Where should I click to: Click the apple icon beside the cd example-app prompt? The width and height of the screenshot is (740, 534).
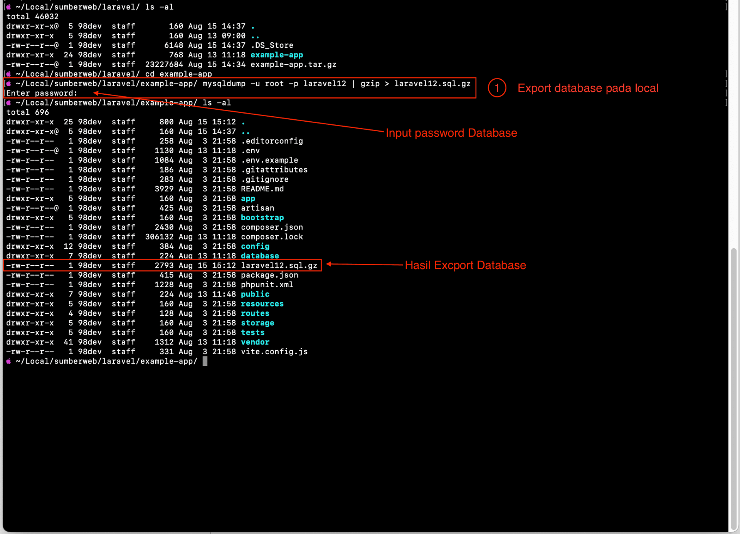click(x=8, y=74)
